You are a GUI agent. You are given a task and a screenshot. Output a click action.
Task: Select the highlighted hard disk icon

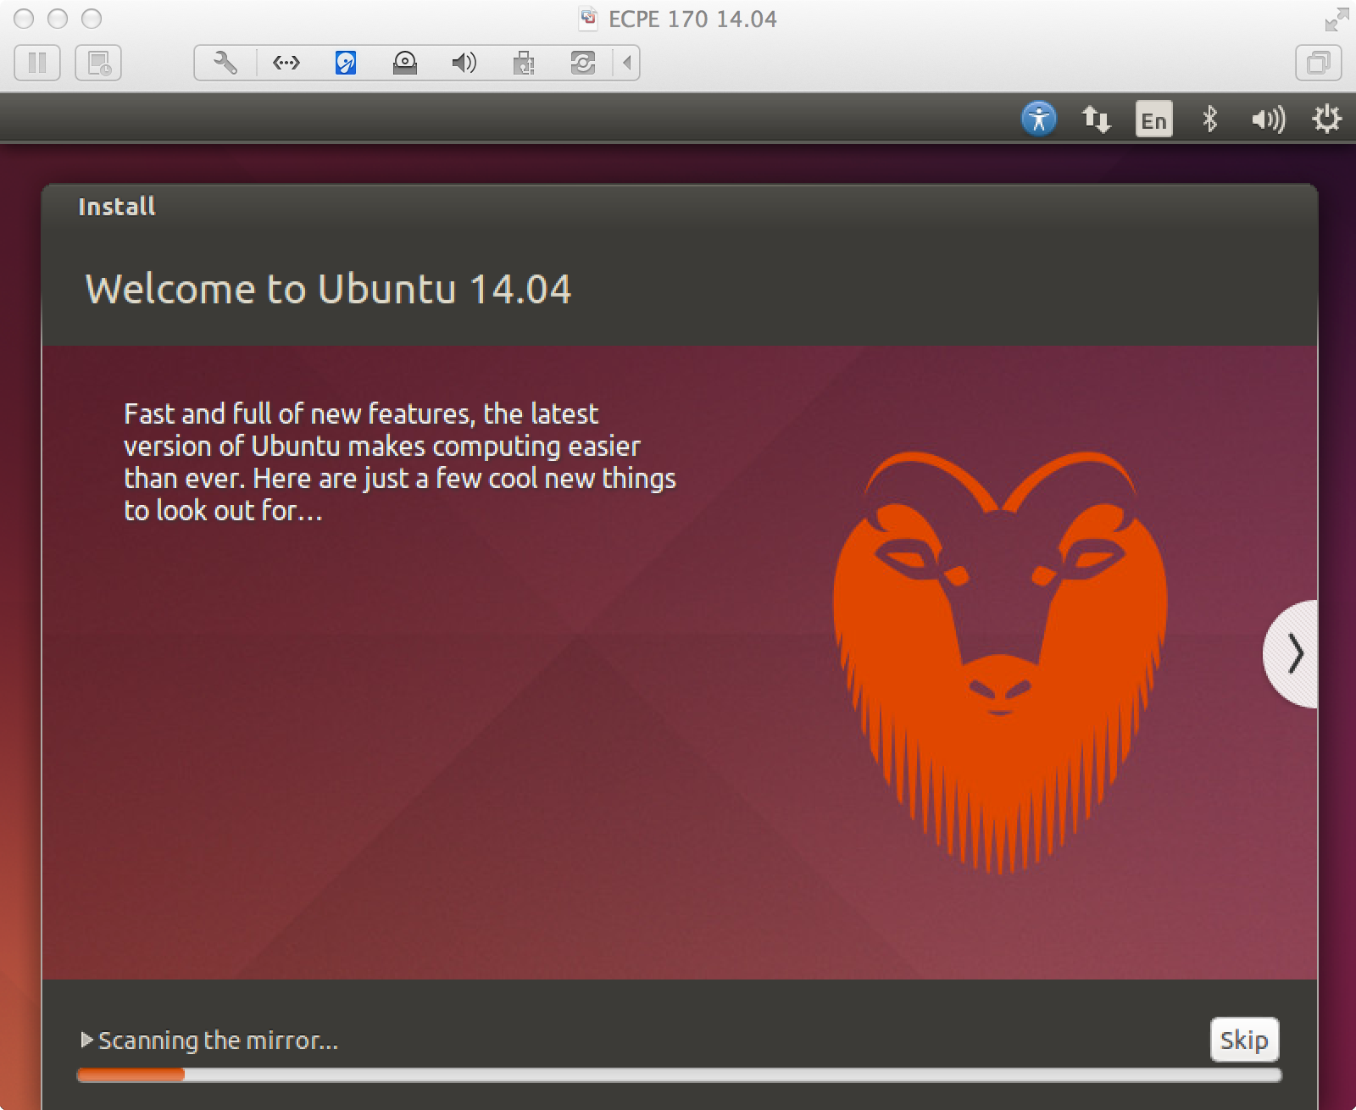345,63
